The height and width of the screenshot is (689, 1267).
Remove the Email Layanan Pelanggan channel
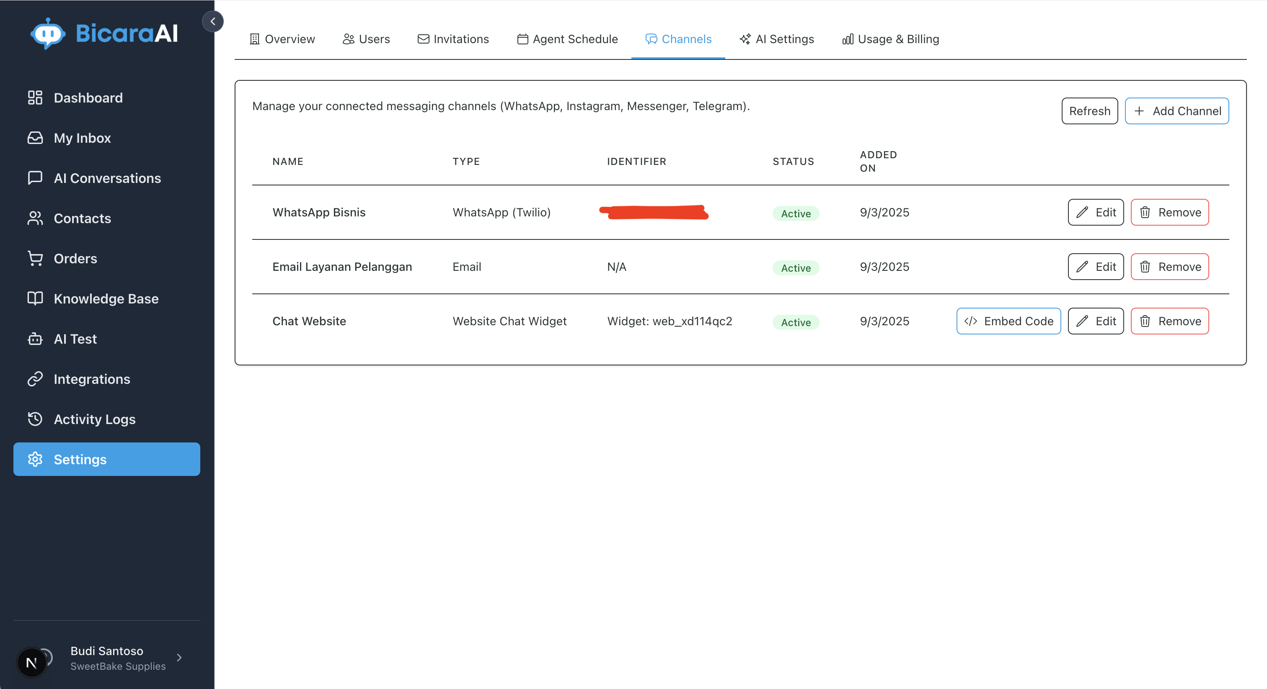click(1170, 267)
